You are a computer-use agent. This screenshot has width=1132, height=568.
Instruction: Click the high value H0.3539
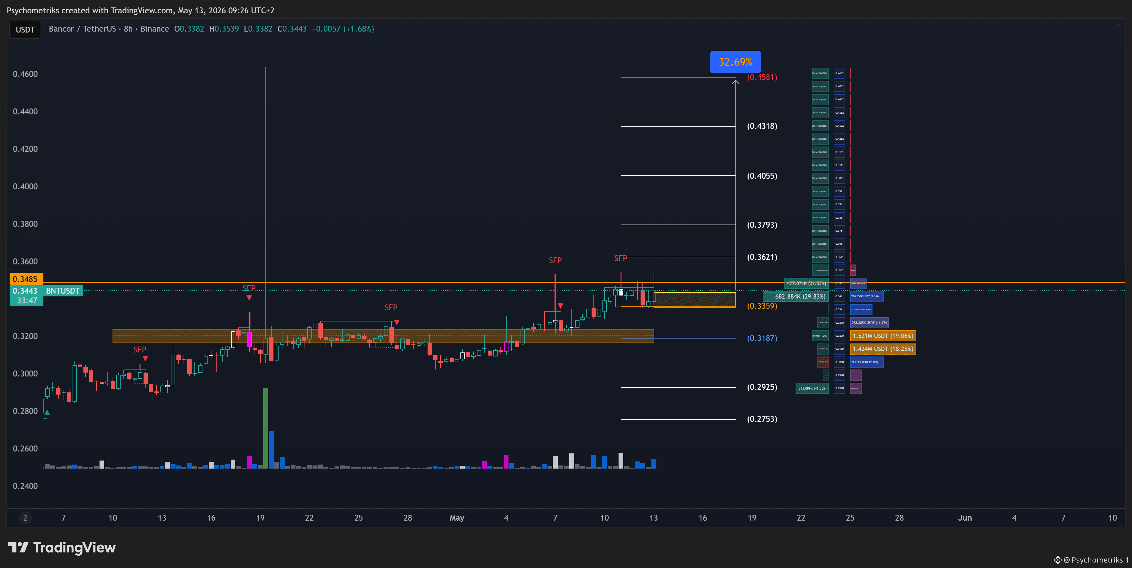[x=224, y=29]
